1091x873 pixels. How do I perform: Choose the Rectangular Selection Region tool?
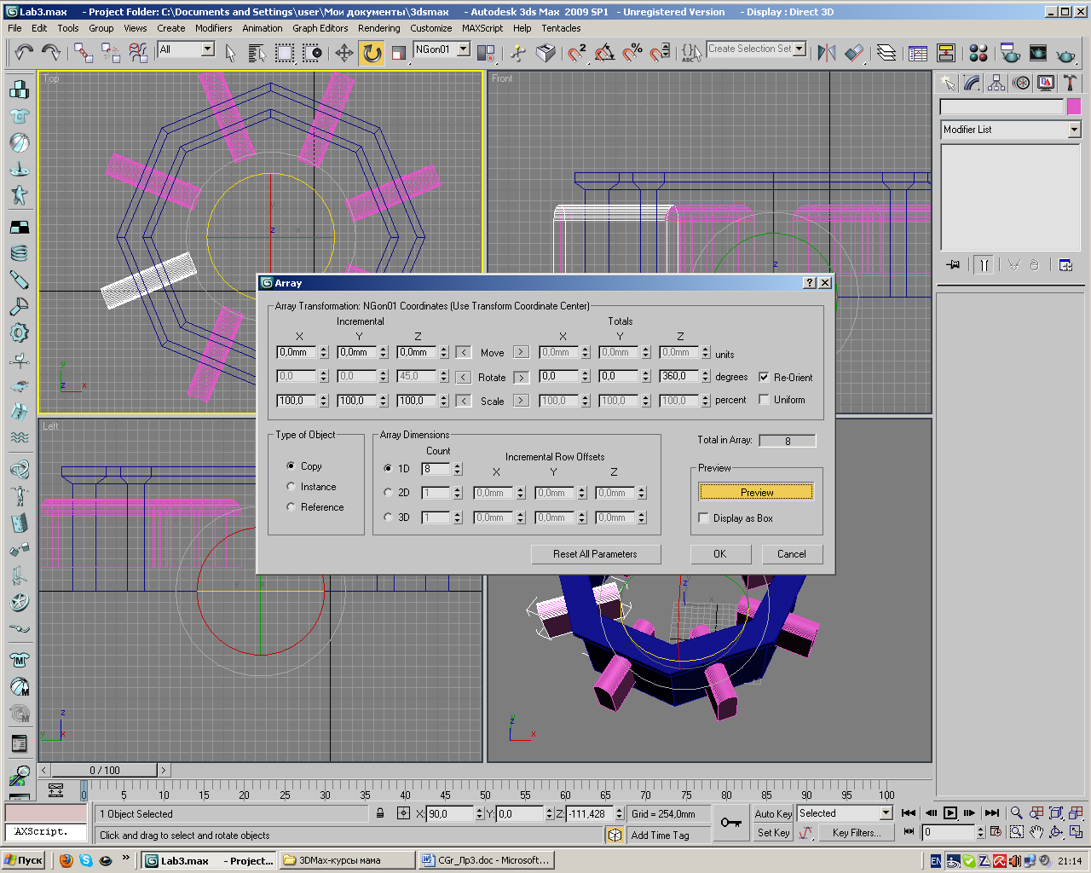[285, 53]
